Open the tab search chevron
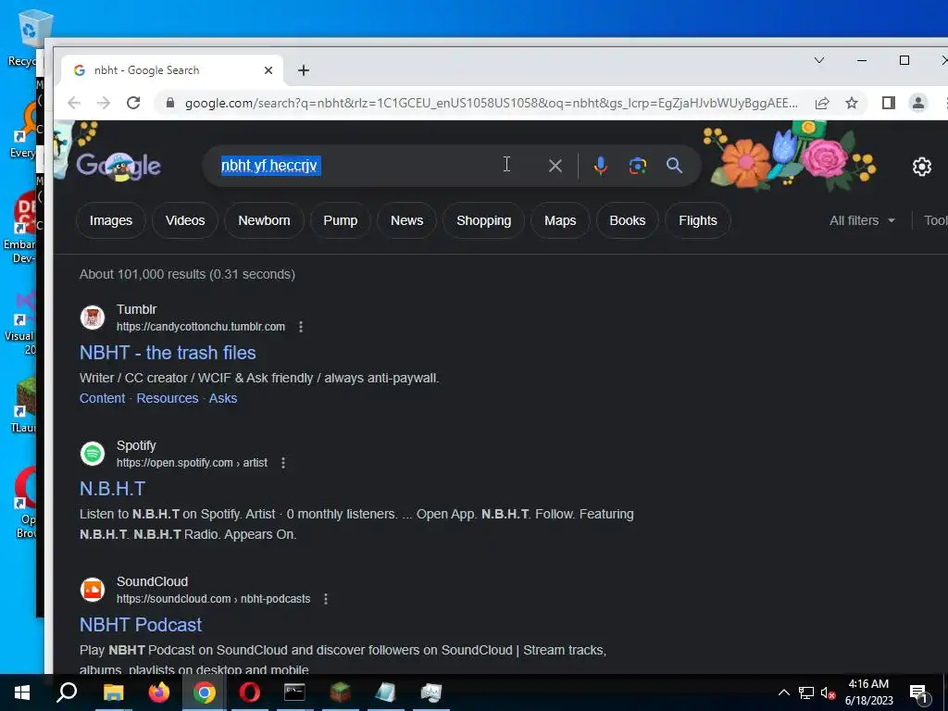The height and width of the screenshot is (711, 948). (819, 60)
